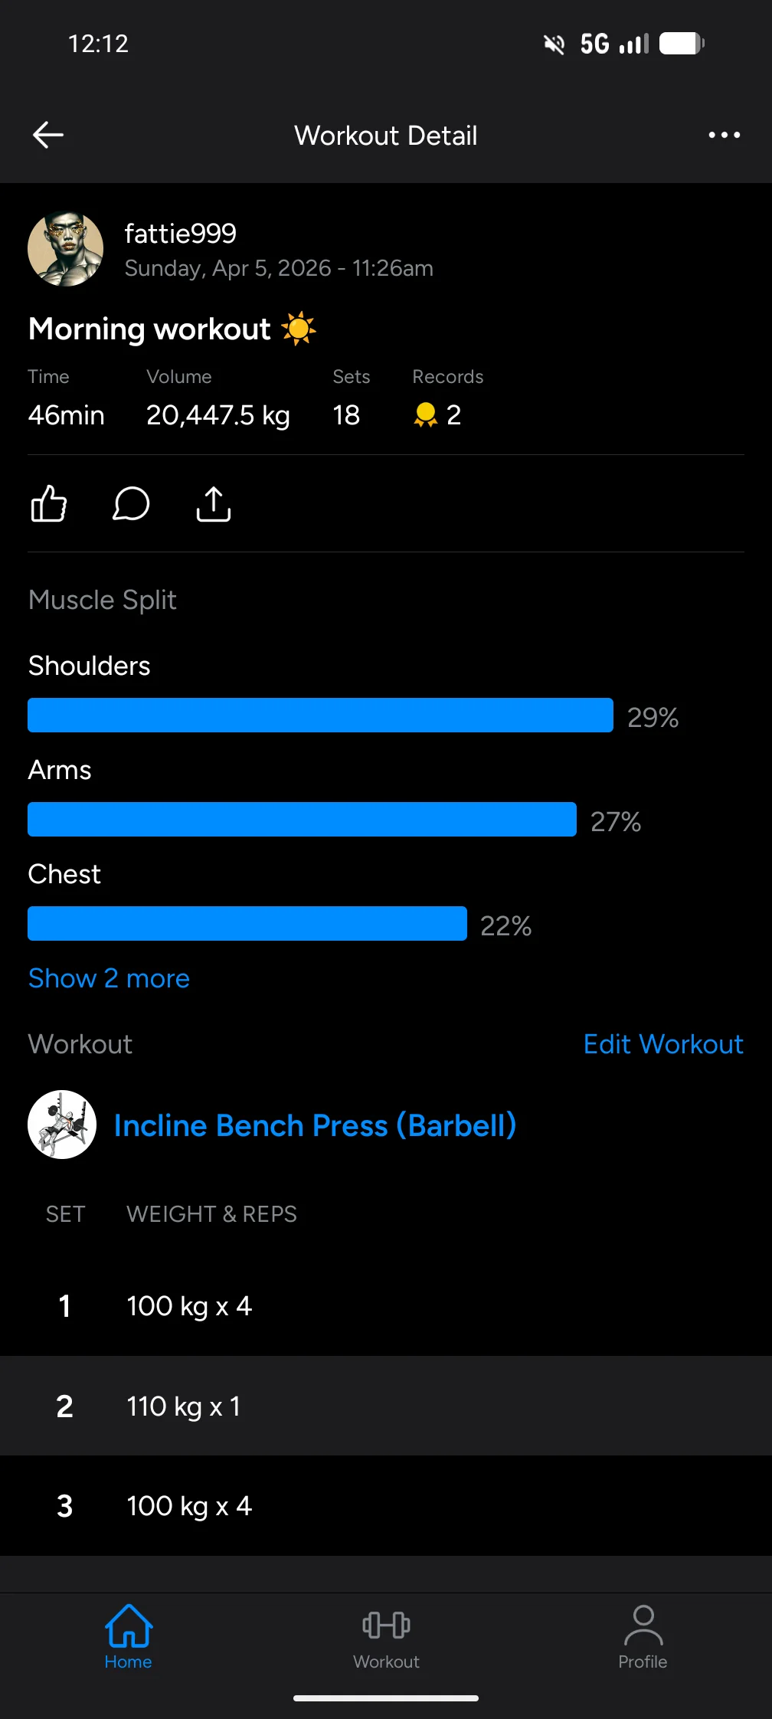Tap the Chest 22% progress bar
Viewport: 772px width, 1719px height.
(247, 924)
